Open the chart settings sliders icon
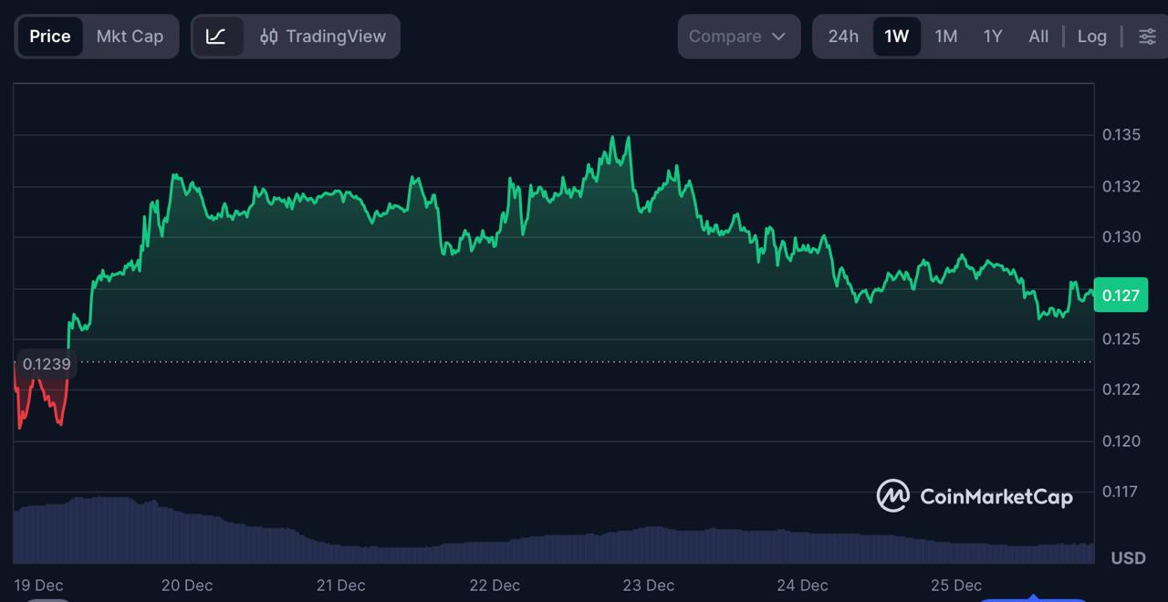Viewport: 1168px width, 602px height. point(1146,36)
